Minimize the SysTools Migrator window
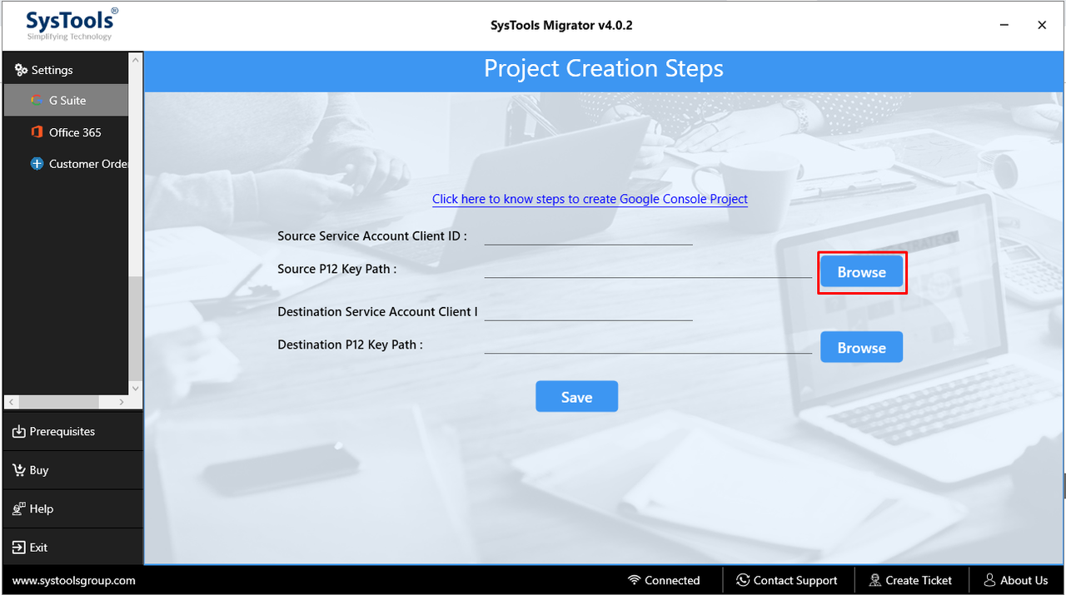This screenshot has width=1066, height=595. 1004,26
